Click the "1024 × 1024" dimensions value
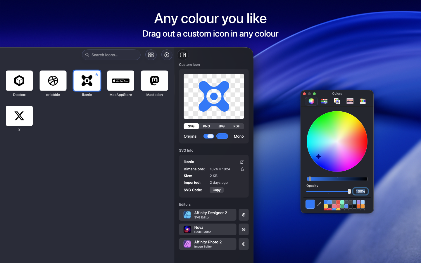This screenshot has width=421, height=263. point(220,169)
